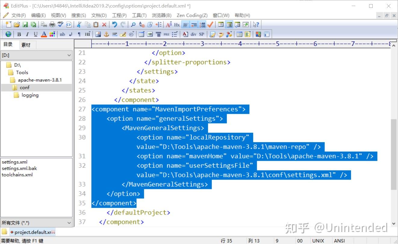398x244 pixels.
Task: Open the font color A tool
Action: tap(44, 34)
